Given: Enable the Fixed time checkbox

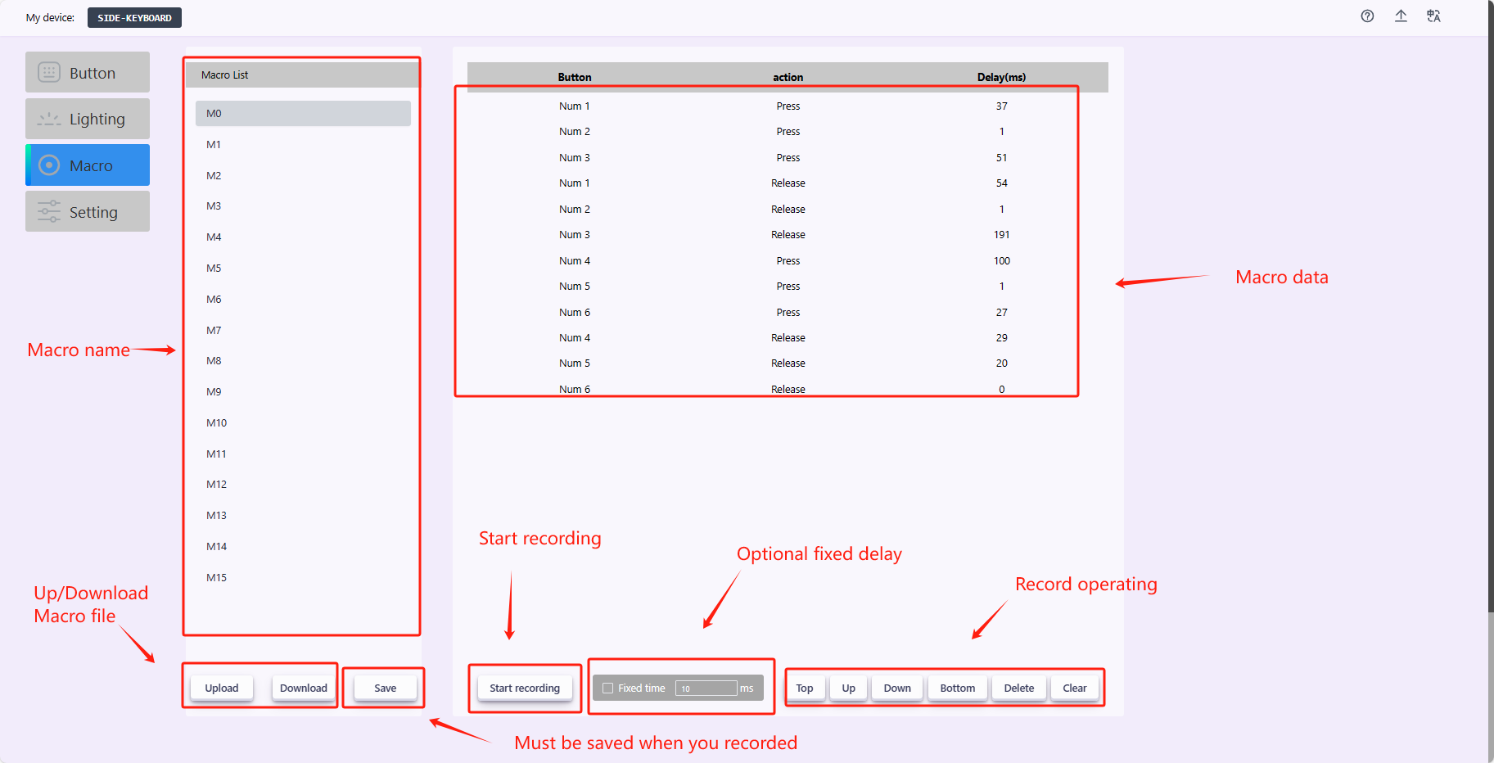Looking at the screenshot, I should pos(608,689).
